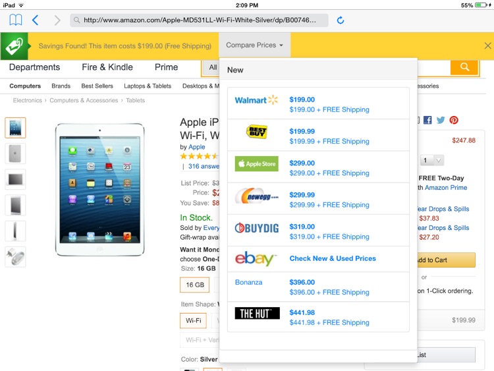Click the 316 answered questions link
This screenshot has width=494, height=371.
click(x=204, y=167)
